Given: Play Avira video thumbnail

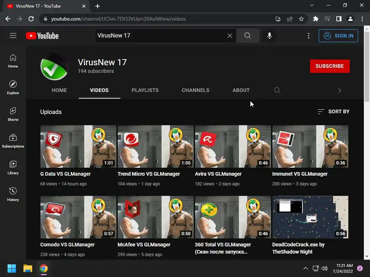Looking at the screenshot, I should coord(233,146).
